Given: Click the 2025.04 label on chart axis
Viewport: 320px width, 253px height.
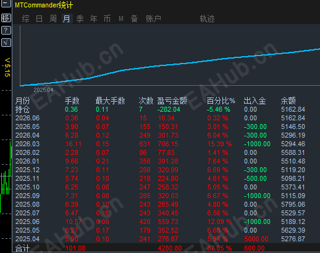Looking at the screenshot, I should (x=43, y=90).
